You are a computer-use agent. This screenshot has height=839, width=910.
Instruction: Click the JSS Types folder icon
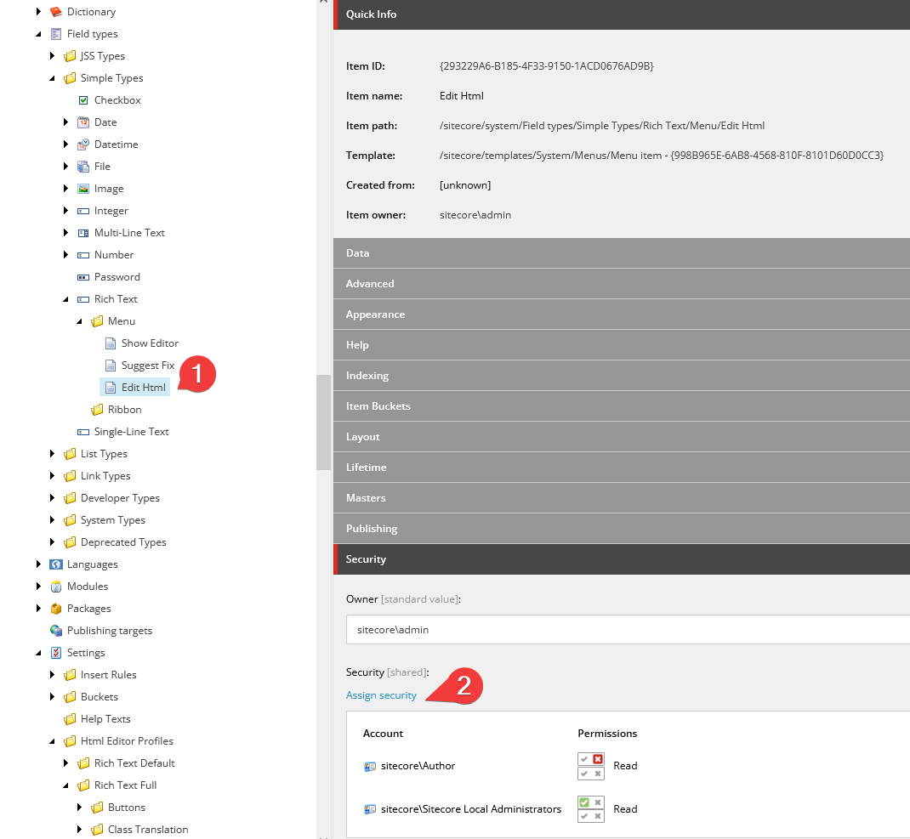point(70,56)
